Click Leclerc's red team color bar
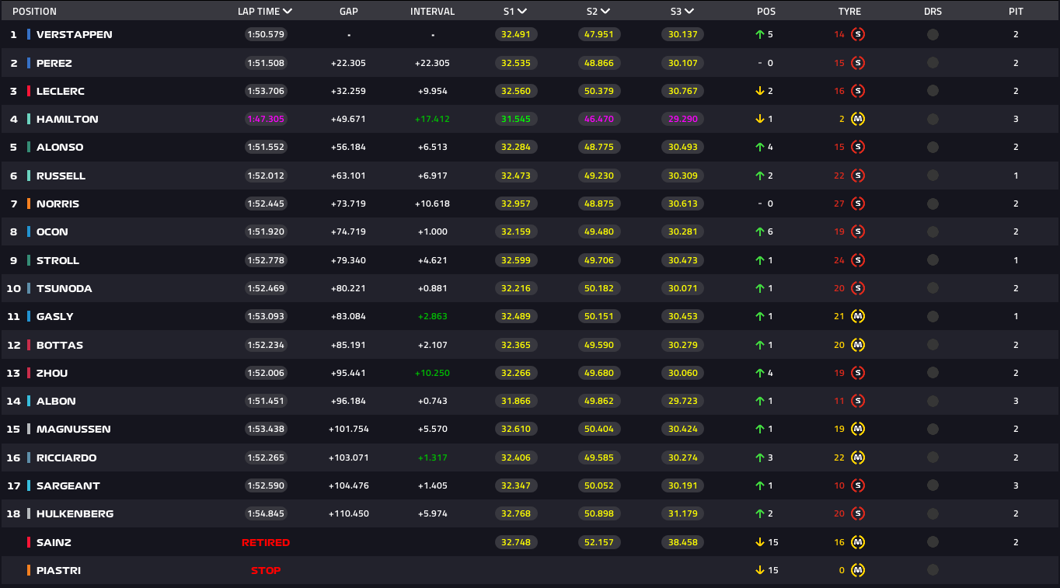1060x588 pixels. (x=29, y=91)
